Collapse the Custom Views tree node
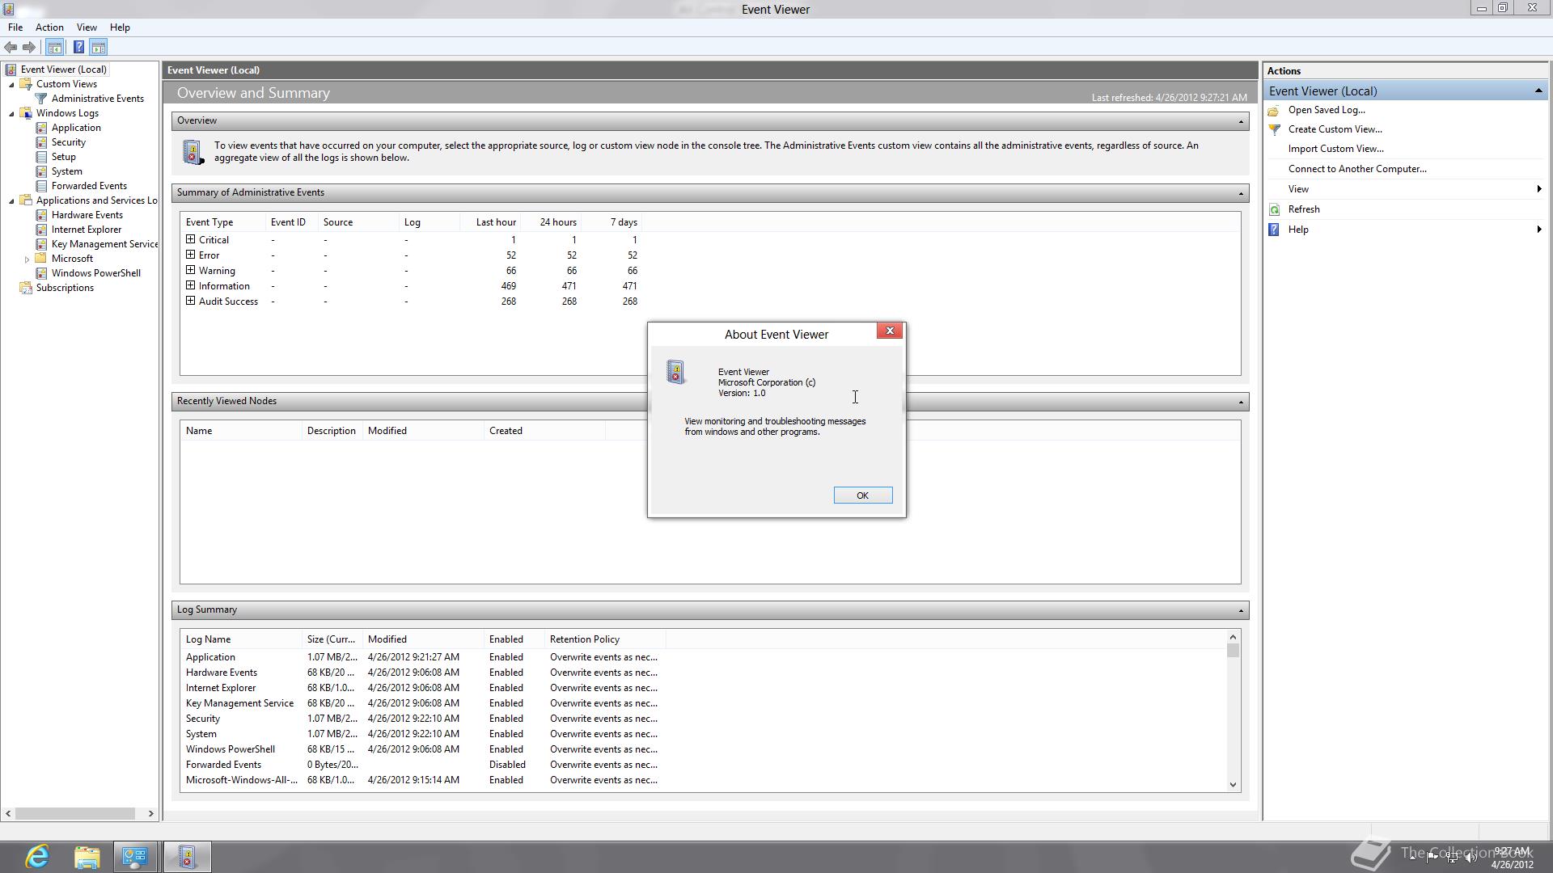 pos(11,84)
